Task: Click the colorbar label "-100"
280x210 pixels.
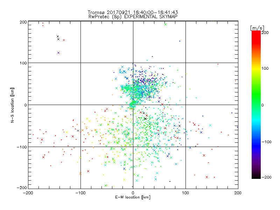Action: [266, 142]
